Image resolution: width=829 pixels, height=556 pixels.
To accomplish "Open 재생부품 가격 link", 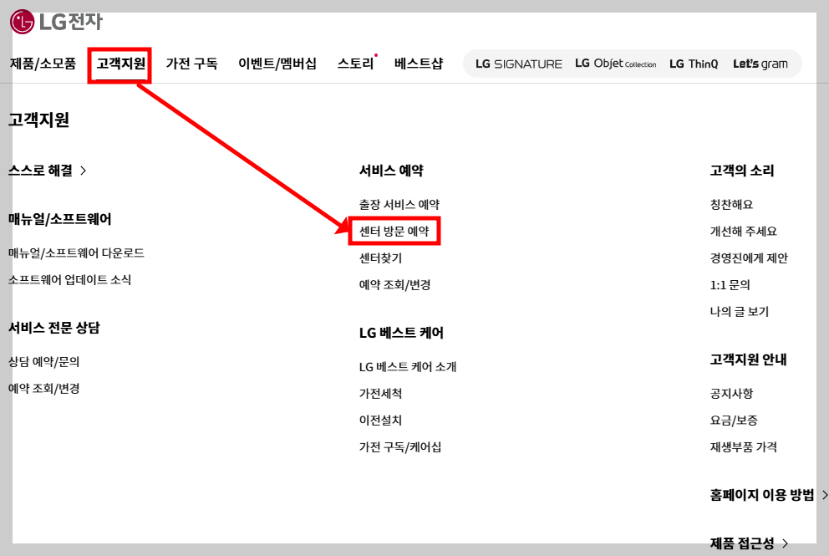I will [744, 447].
